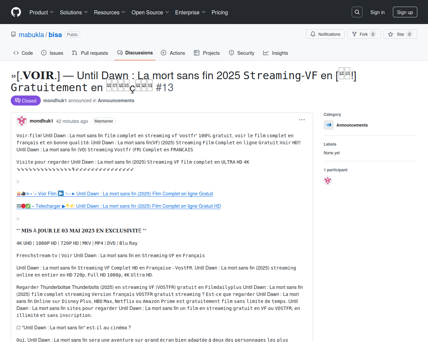The image size is (428, 342).
Task: Click mondhuk1's avatar in the post header
Action: (x=22, y=121)
